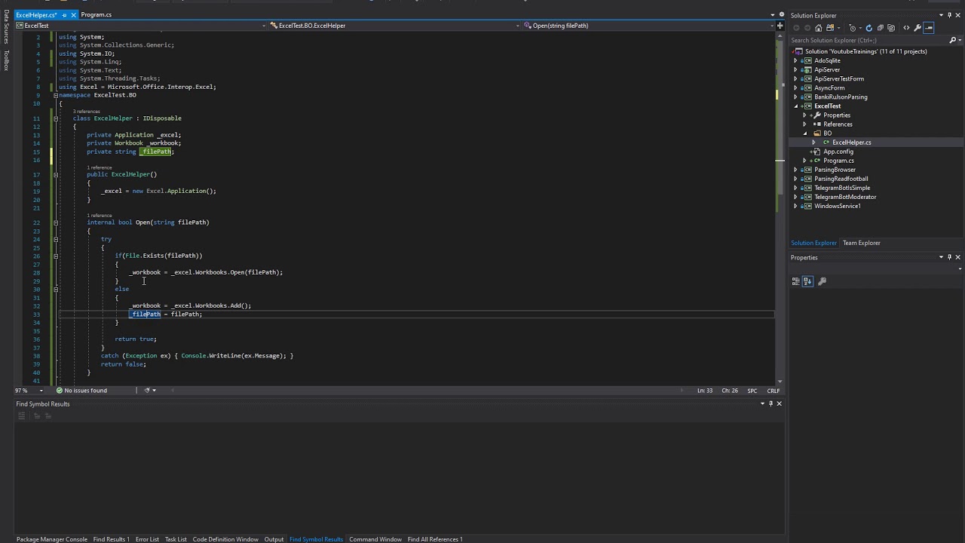Viewport: 965px width, 543px height.
Task: Open the Find All References 1 tab
Action: coord(435,539)
